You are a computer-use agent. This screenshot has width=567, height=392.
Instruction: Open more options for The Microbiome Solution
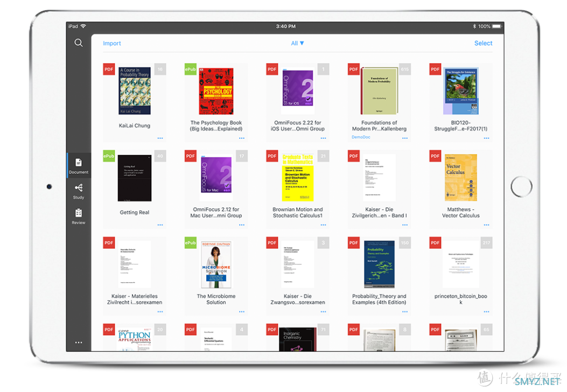point(242,311)
